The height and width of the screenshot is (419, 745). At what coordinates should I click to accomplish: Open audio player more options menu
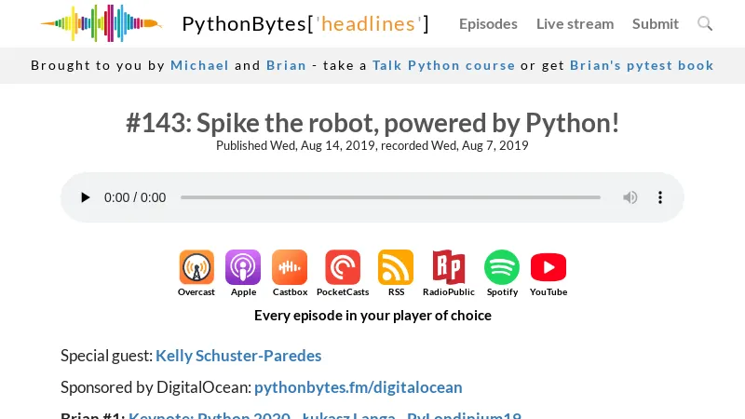tap(660, 197)
